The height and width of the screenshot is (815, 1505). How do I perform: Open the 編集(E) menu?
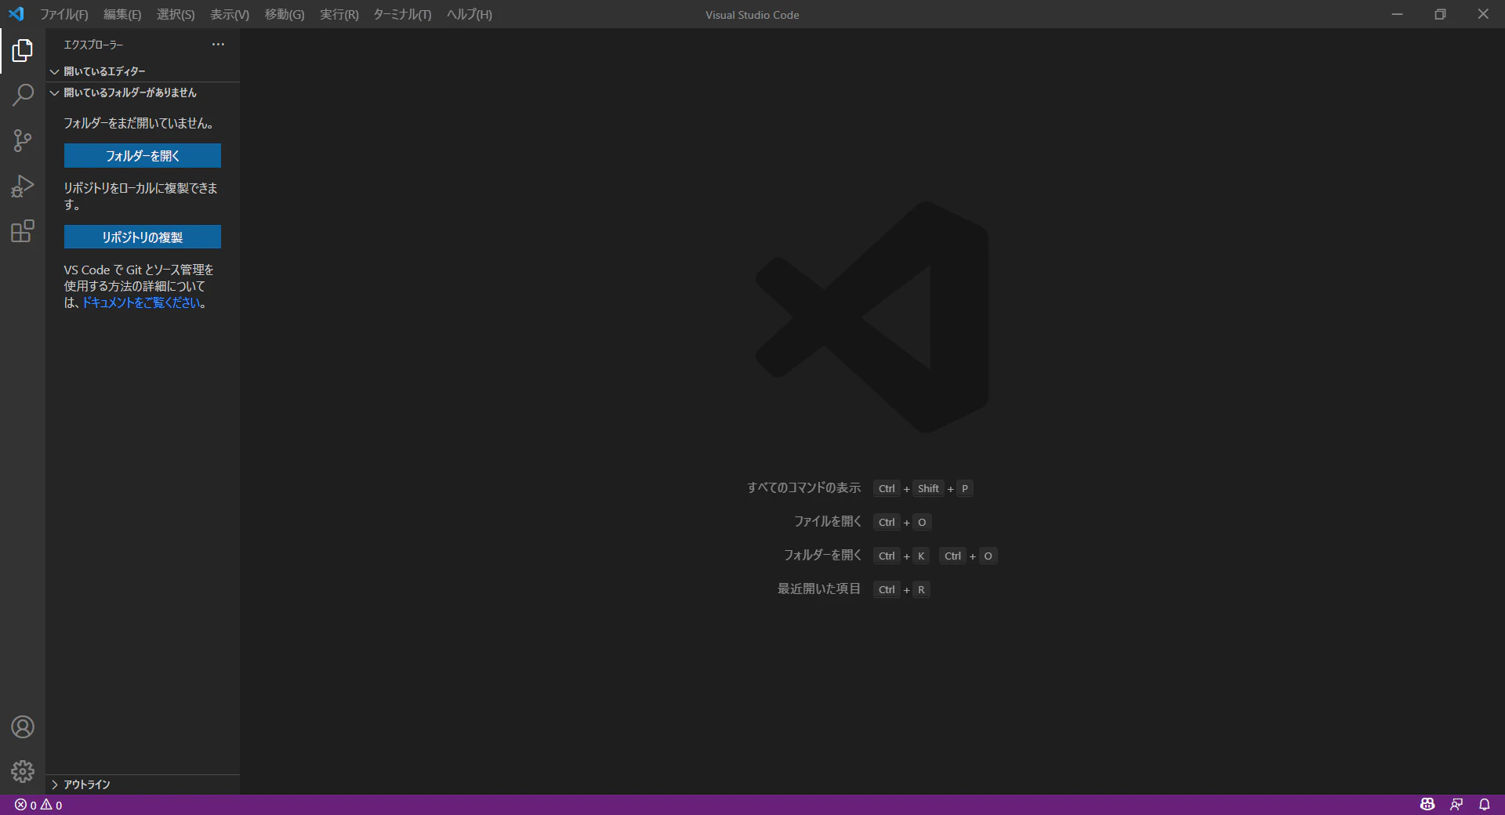coord(122,14)
